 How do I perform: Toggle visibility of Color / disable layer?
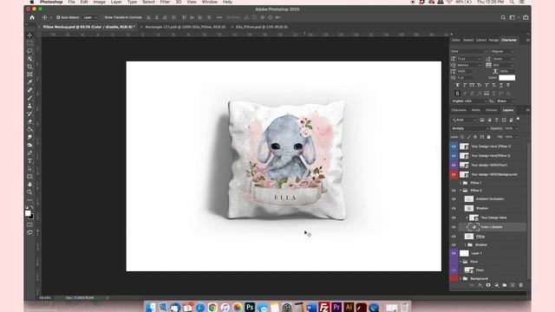click(x=454, y=227)
